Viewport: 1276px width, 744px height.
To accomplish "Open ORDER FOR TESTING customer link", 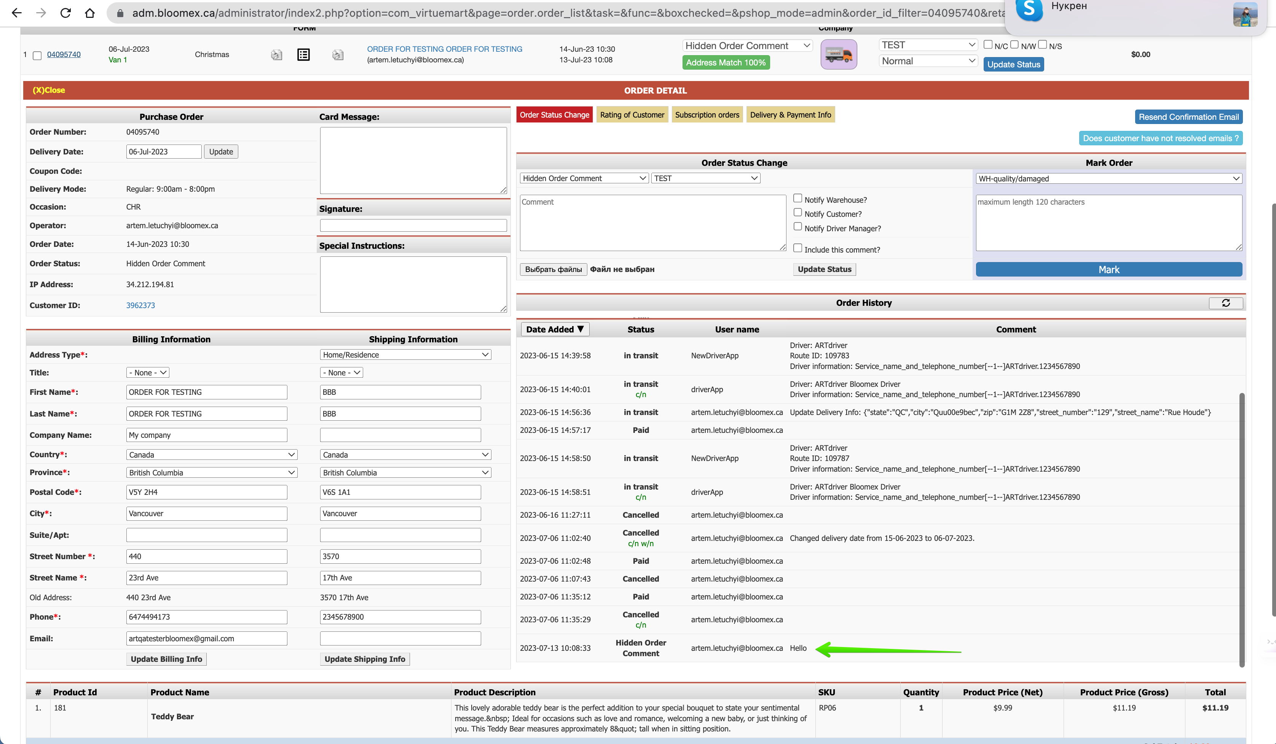I will click(445, 49).
